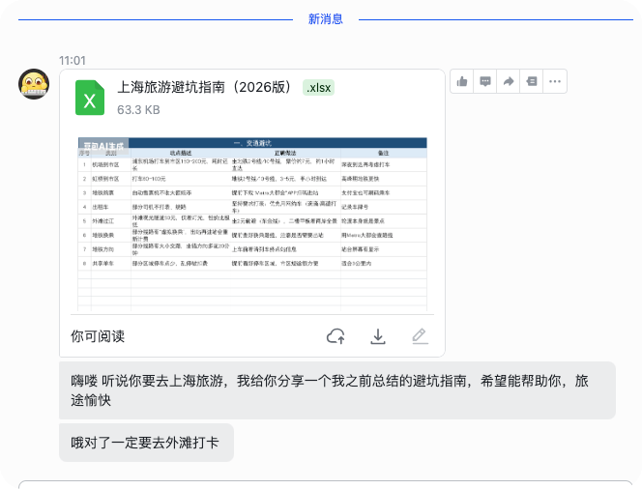The image size is (642, 489).
Task: Open more actions three-dot menu
Action: click(x=555, y=81)
